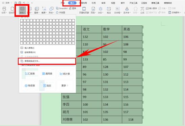This screenshot has width=185, height=126.
Task: Insert a 文本框 text box
Action: click(x=117, y=10)
